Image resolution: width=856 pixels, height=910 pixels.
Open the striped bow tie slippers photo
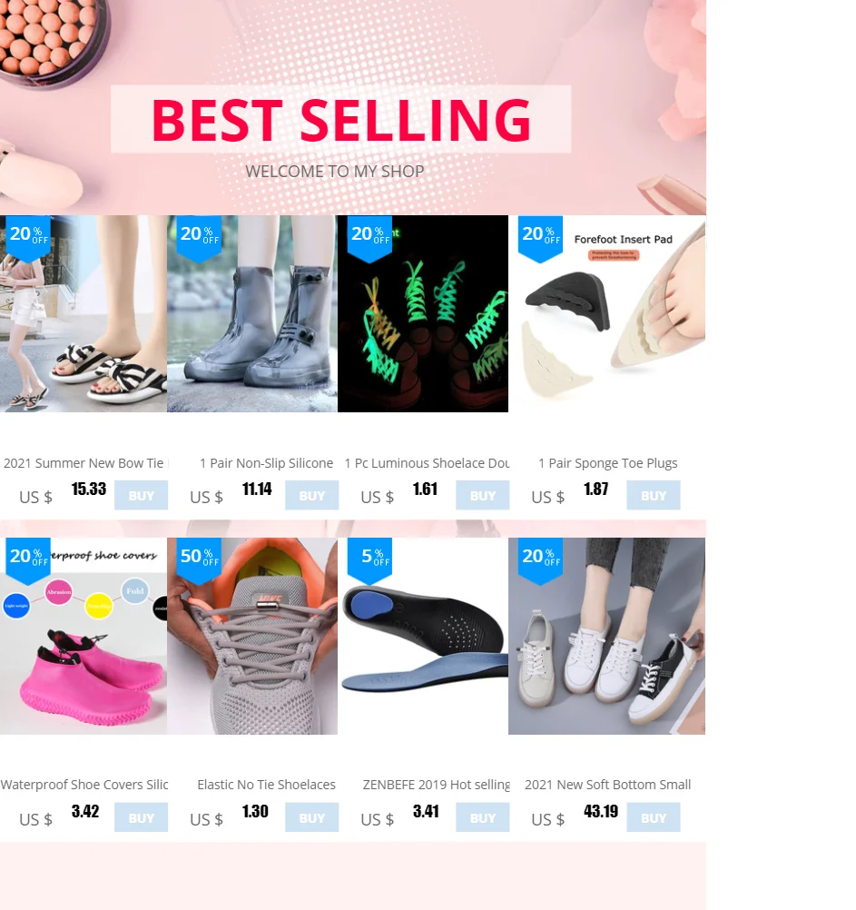coord(84,314)
